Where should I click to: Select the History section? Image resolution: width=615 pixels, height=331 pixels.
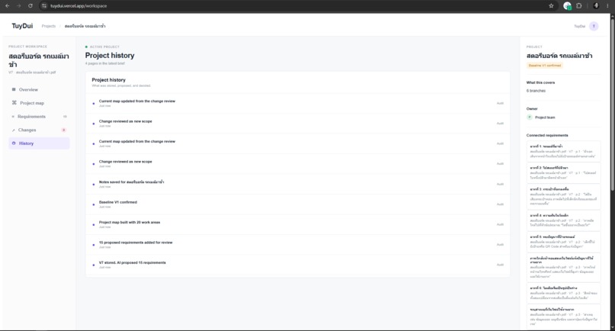39,143
